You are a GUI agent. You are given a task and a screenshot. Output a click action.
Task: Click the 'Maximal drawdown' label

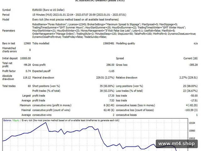pos(43,78)
